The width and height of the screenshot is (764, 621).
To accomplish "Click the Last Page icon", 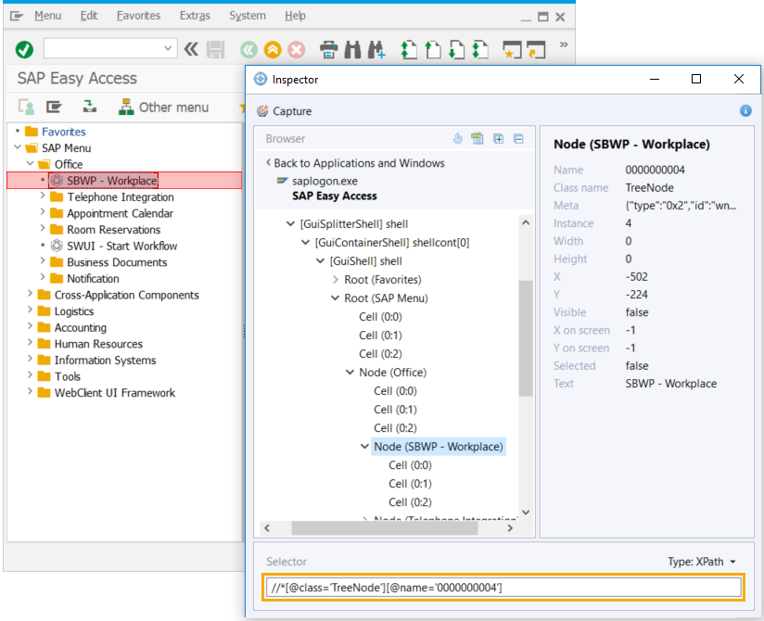I will click(x=480, y=50).
